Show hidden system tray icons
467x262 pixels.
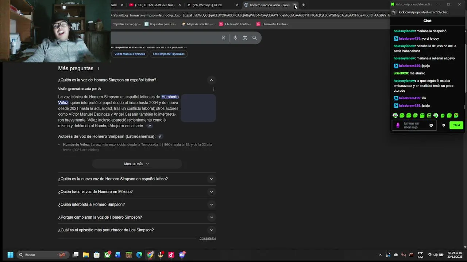(x=380, y=255)
